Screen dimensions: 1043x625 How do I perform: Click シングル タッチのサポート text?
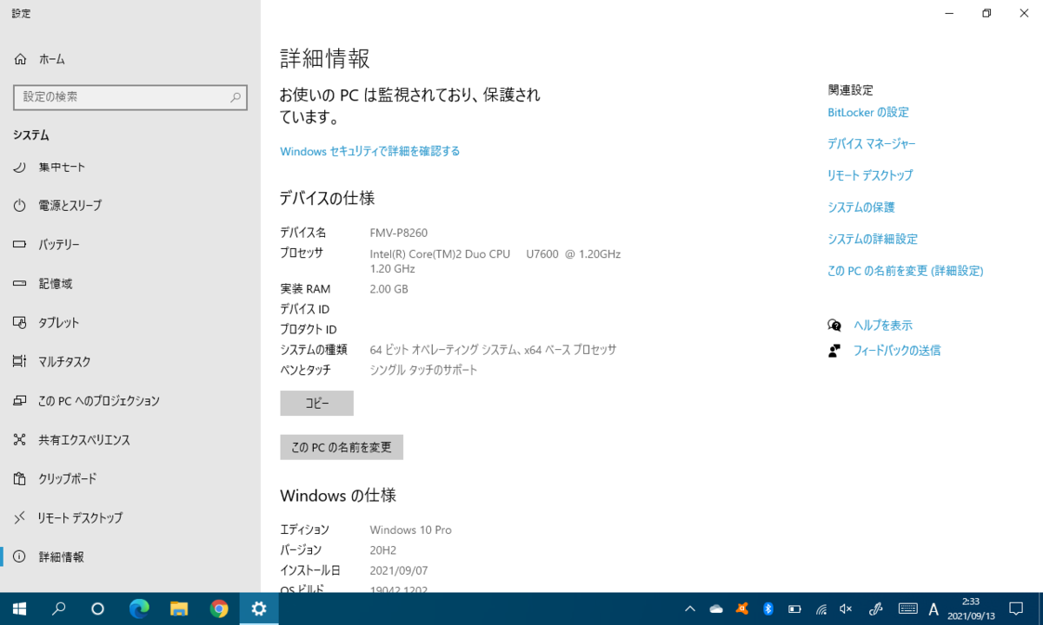coord(424,370)
